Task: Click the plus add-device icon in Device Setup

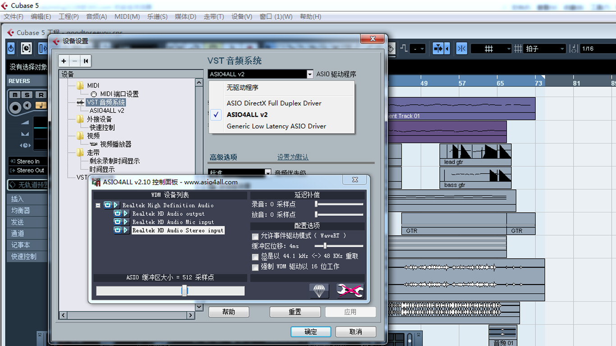Action: coord(64,61)
